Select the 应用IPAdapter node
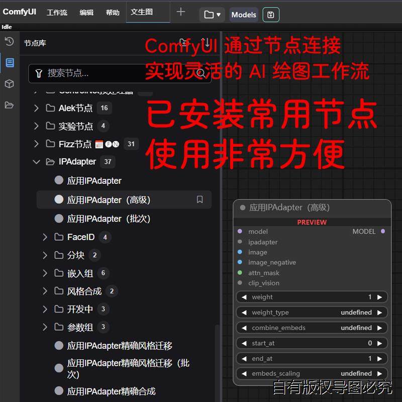This screenshot has height=402, width=402. click(x=124, y=181)
